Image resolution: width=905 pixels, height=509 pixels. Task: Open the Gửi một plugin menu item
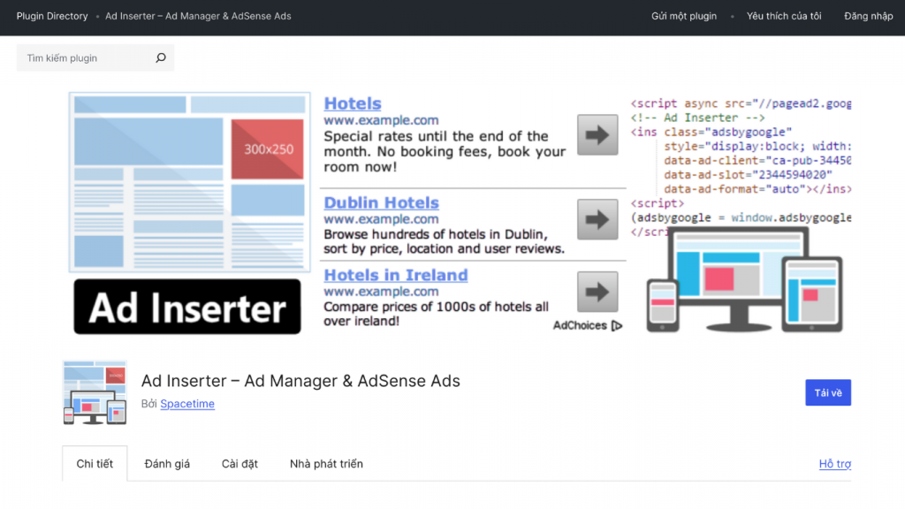[683, 16]
